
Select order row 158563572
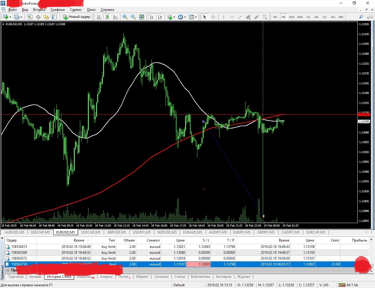(187, 258)
